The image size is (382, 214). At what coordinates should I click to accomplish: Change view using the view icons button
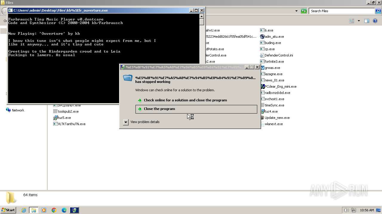coord(352,21)
